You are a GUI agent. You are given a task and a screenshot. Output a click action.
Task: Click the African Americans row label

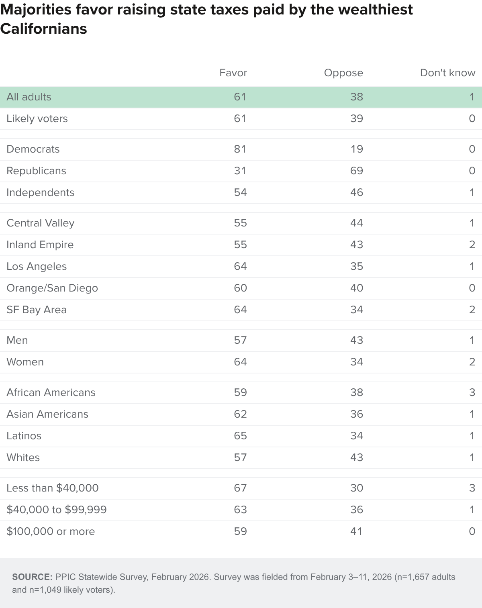(x=51, y=392)
